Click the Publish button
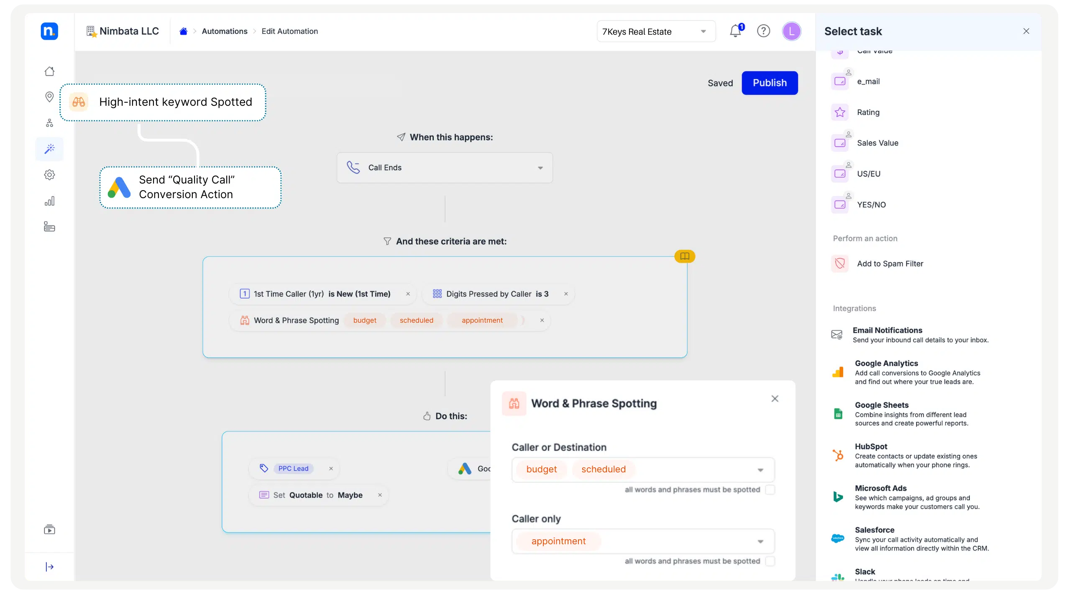Viewport: 1069px width, 594px height. tap(770, 83)
